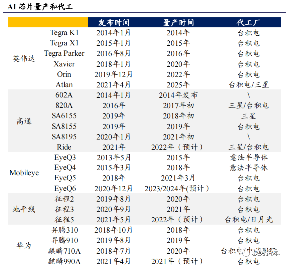
Task: Click the '2021年初' cell for SA8195
Action: coord(178,137)
